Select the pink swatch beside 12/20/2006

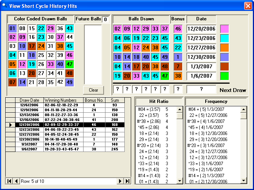pyautogui.click(x=225, y=29)
